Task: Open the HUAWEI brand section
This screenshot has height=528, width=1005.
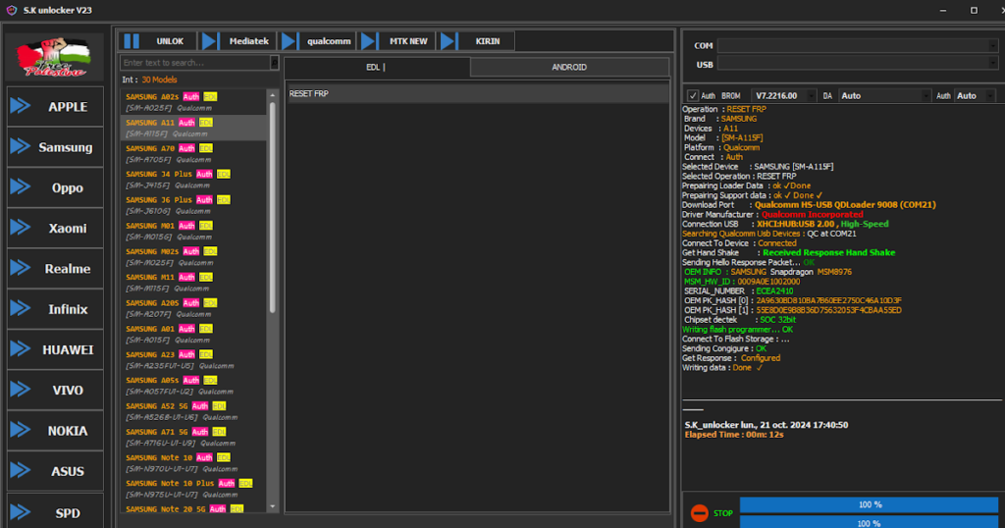Action: tap(55, 349)
